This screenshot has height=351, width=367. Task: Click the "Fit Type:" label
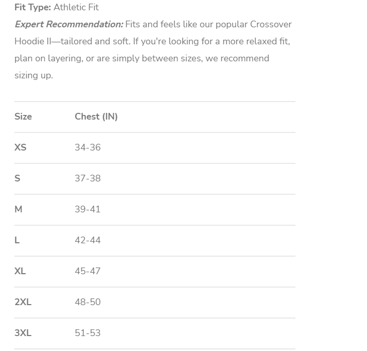(33, 7)
